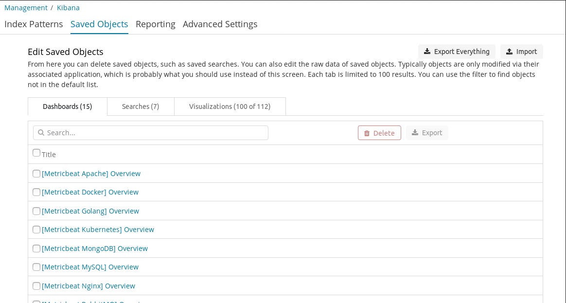Open Advanced Settings
The height and width of the screenshot is (303, 566).
(x=220, y=24)
